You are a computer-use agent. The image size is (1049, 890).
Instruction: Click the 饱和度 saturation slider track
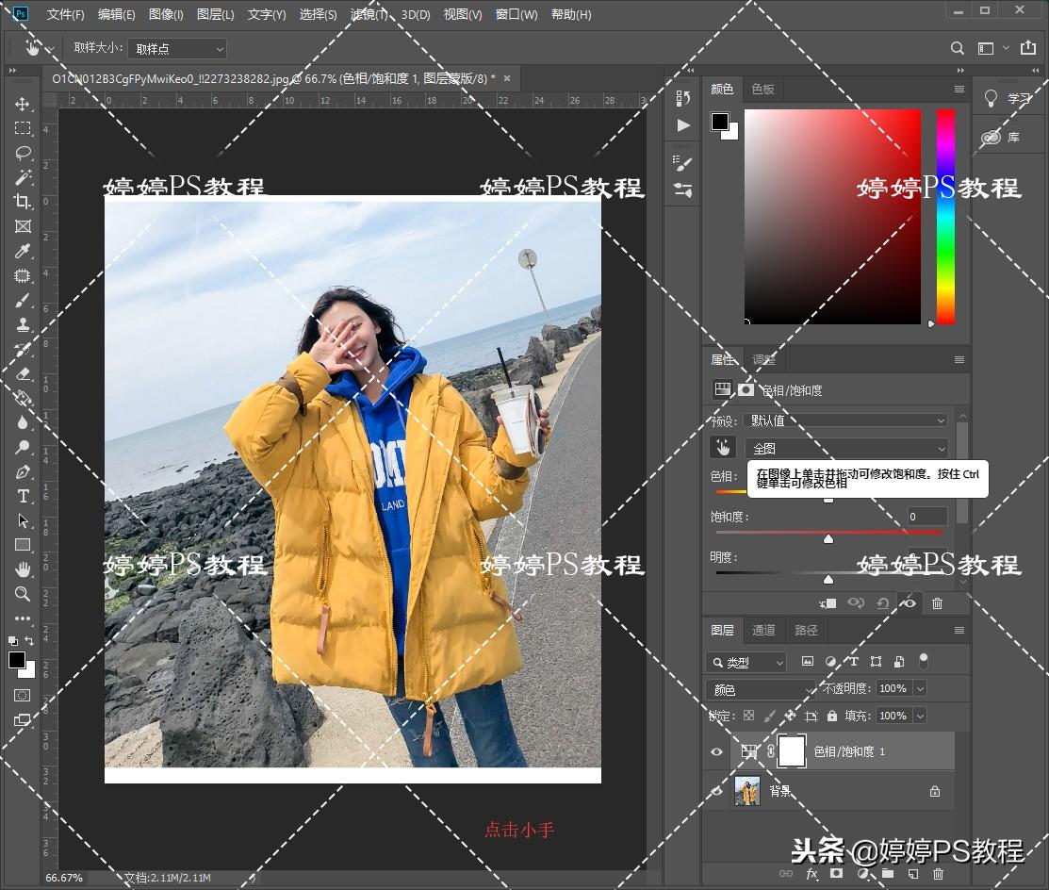pyautogui.click(x=828, y=533)
